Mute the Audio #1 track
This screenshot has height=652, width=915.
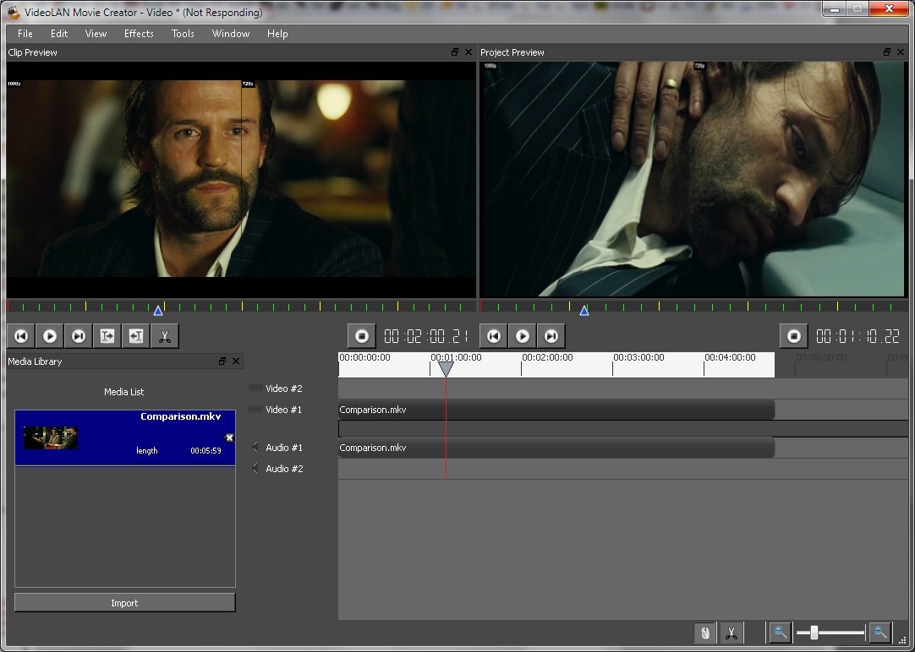pyautogui.click(x=255, y=448)
